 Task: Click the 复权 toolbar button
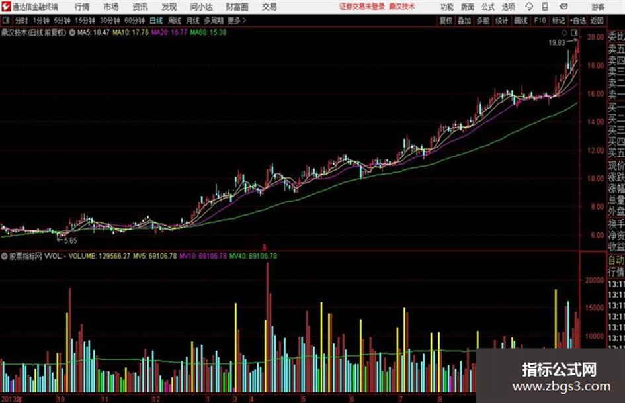(446, 21)
